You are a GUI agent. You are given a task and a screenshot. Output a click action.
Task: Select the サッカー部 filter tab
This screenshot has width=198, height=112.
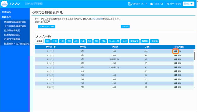pyautogui.click(x=114, y=41)
